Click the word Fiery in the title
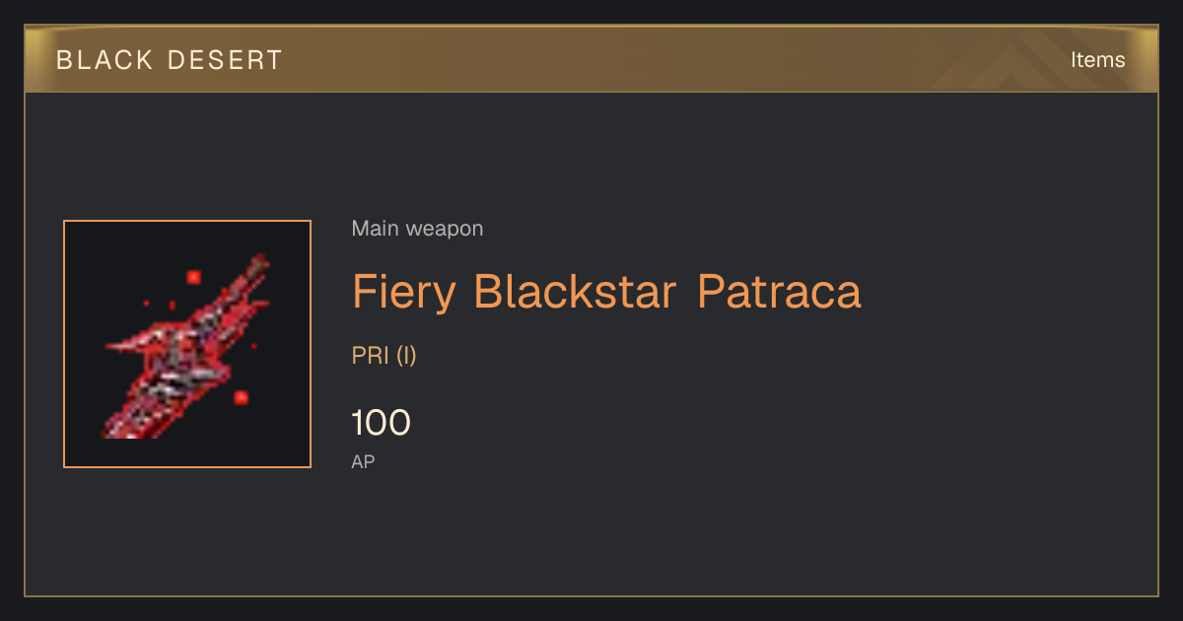This screenshot has height=621, width=1183. click(x=404, y=293)
